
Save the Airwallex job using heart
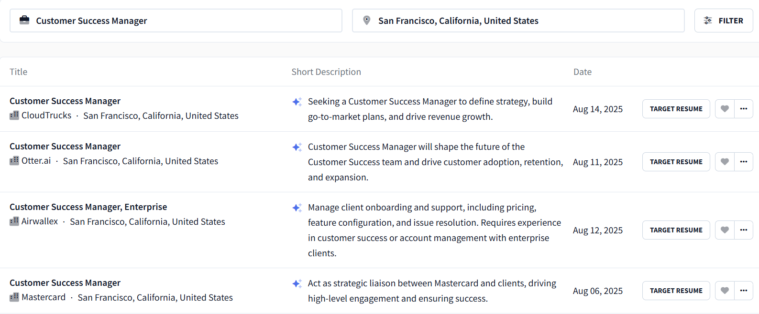point(725,230)
